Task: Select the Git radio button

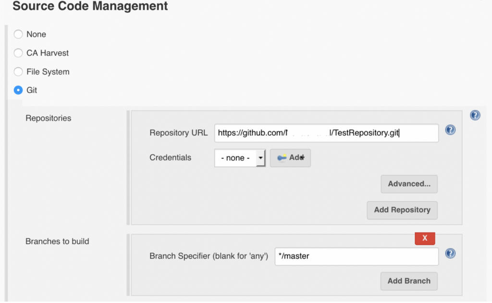Action: [x=18, y=90]
